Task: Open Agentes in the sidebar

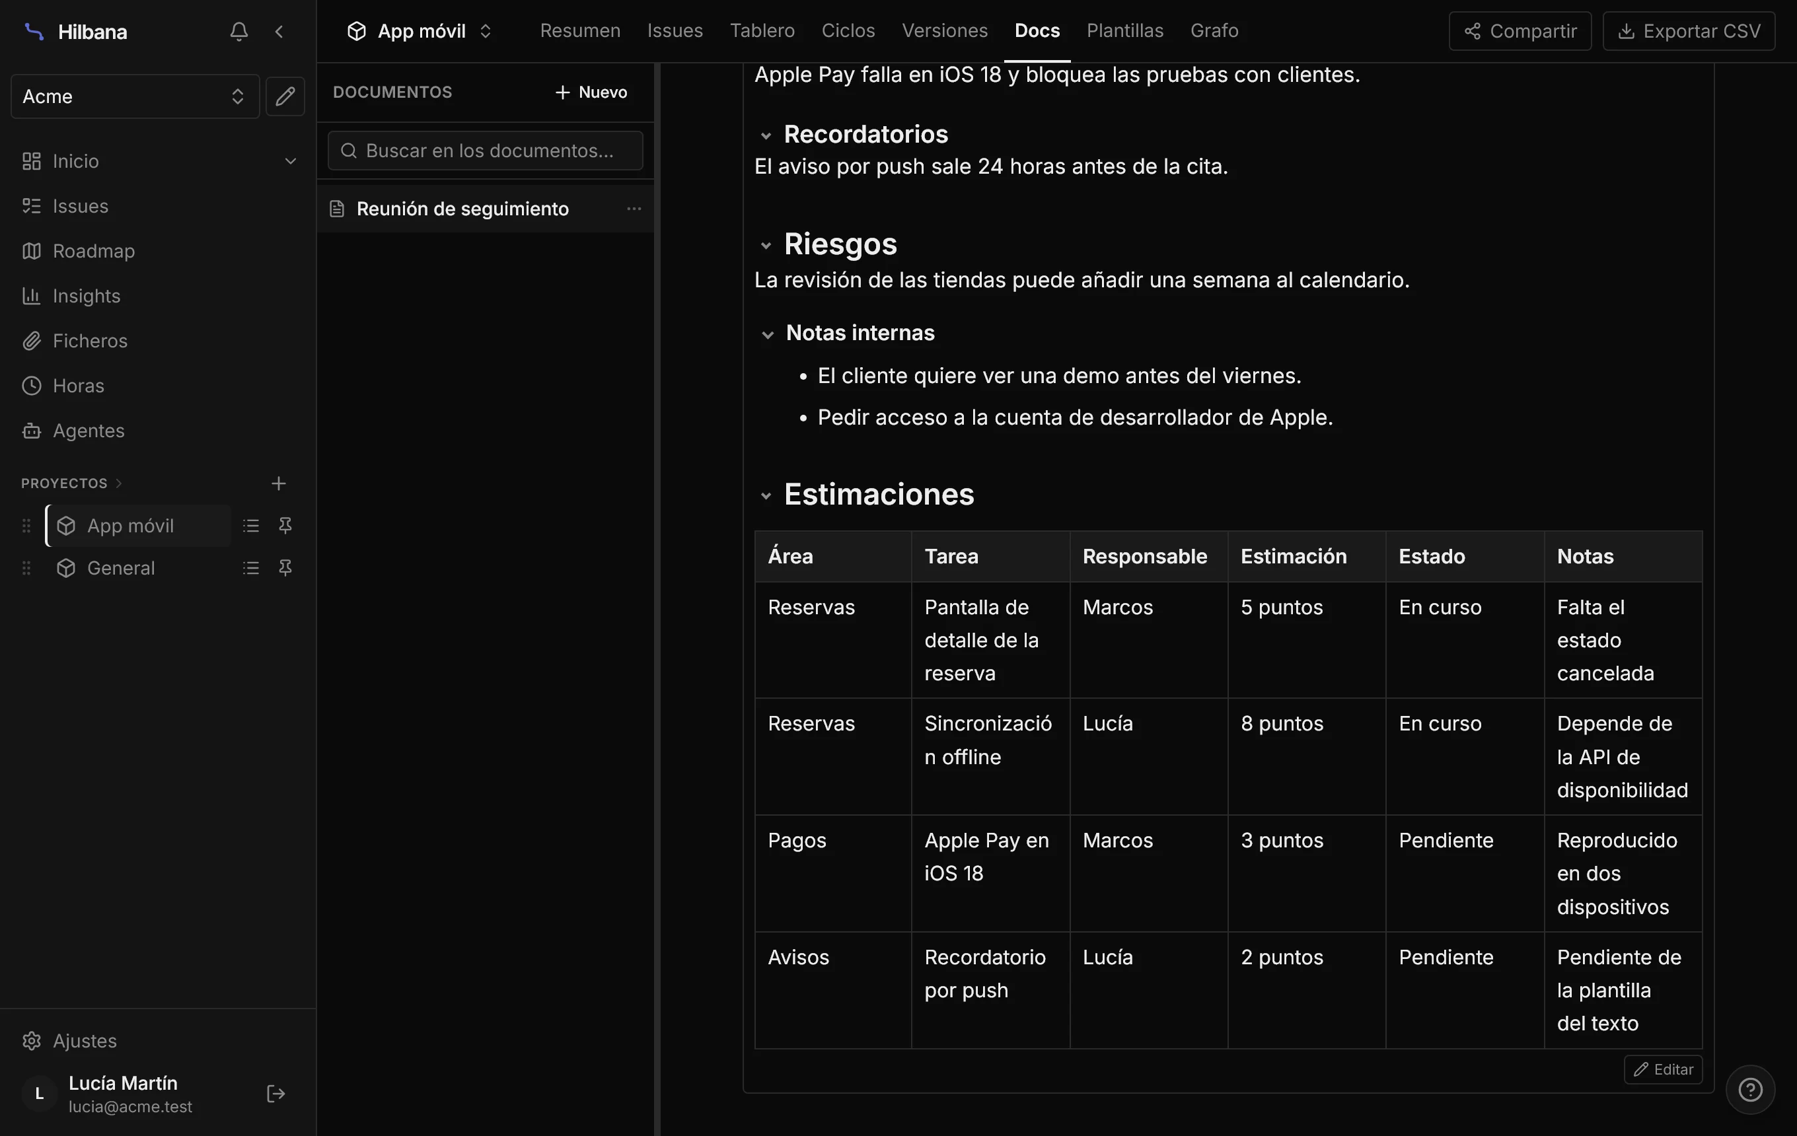Action: pyautogui.click(x=158, y=431)
